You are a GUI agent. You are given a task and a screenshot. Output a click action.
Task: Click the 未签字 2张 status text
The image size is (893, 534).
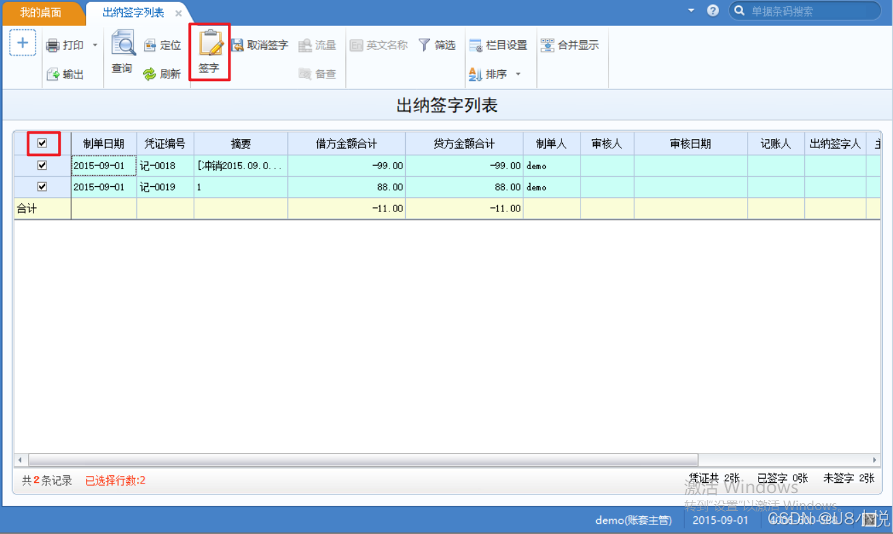click(x=849, y=478)
